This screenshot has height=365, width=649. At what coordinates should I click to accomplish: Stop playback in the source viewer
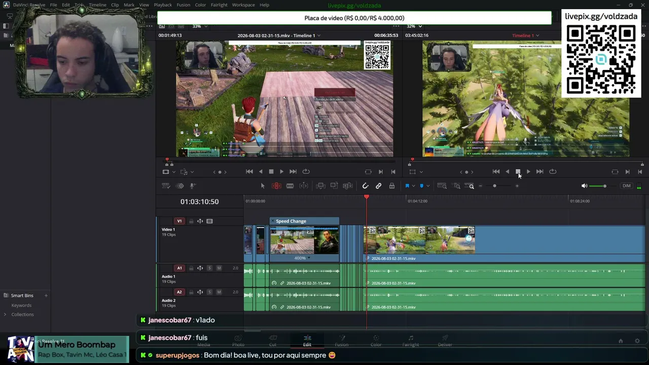point(271,172)
